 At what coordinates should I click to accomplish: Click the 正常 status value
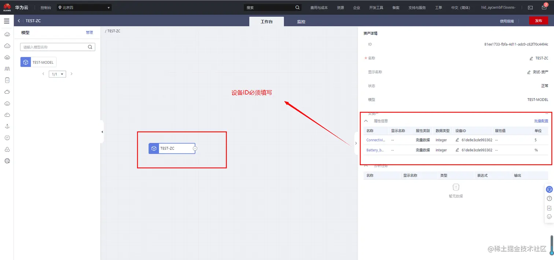click(544, 86)
